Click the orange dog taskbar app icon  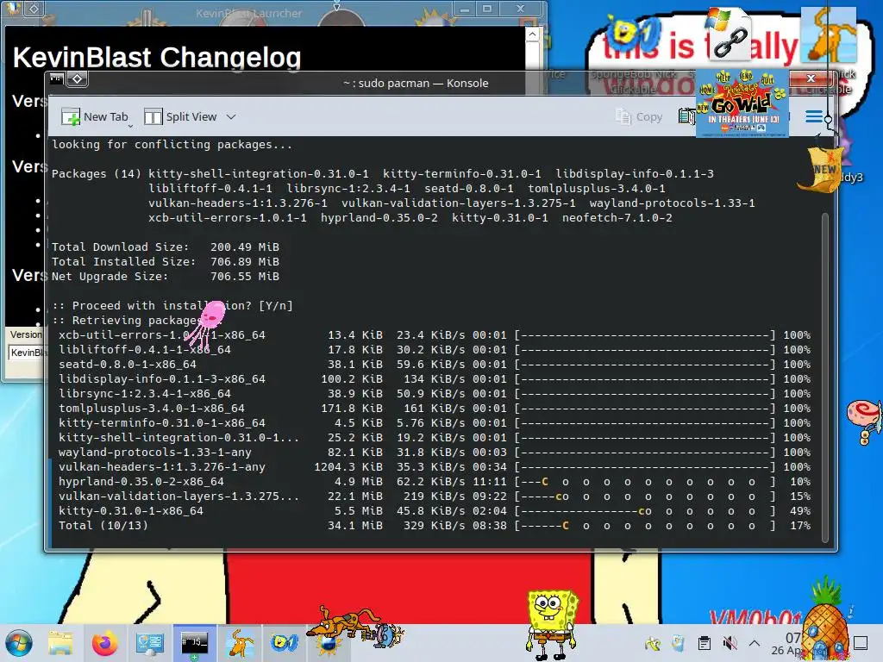pos(240,643)
